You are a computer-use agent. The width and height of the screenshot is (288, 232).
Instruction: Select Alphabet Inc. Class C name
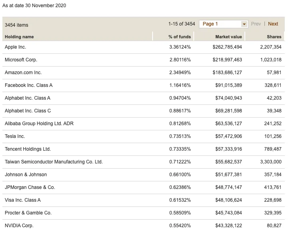click(28, 111)
